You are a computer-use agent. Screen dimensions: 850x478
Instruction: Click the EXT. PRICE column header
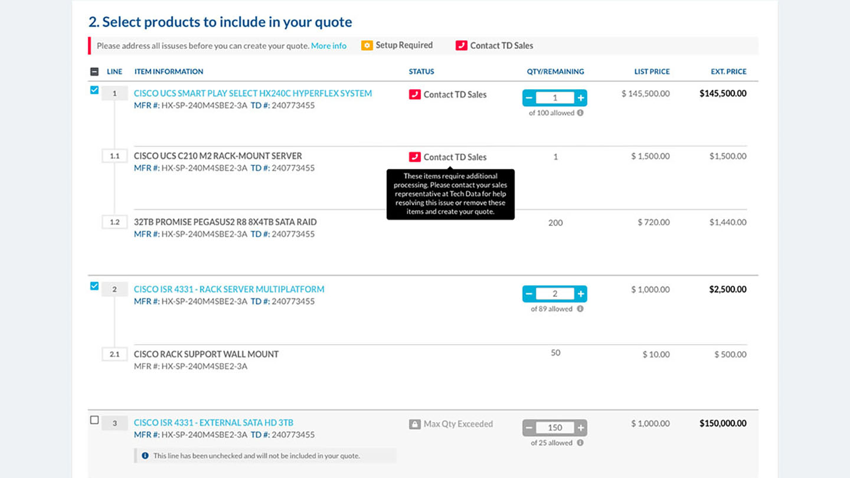(728, 71)
